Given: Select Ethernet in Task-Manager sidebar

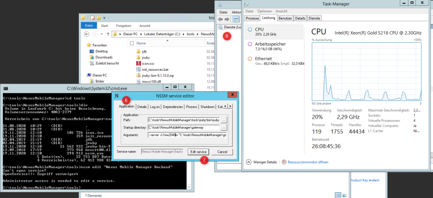Looking at the screenshot, I should point(274,61).
